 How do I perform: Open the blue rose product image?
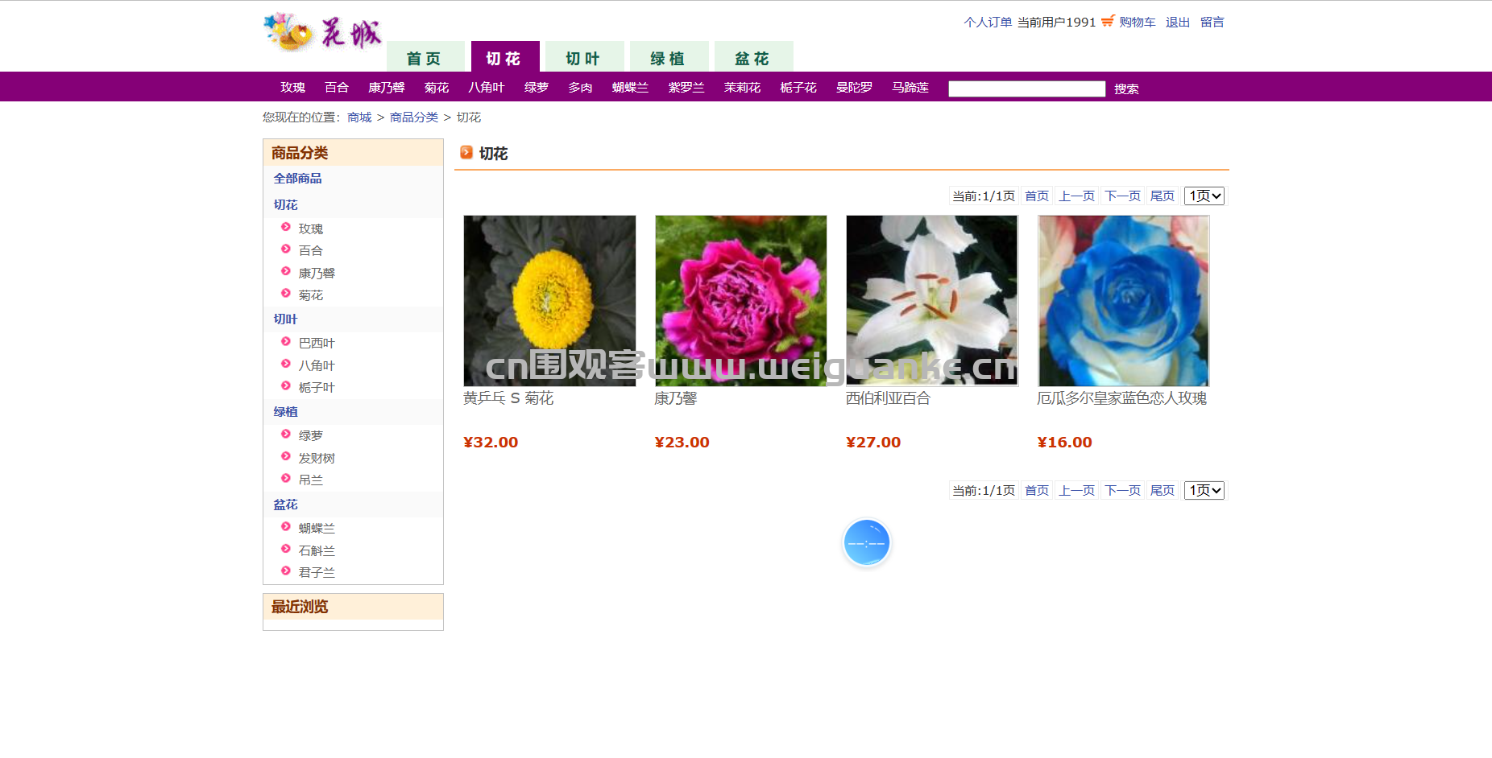(x=1124, y=300)
